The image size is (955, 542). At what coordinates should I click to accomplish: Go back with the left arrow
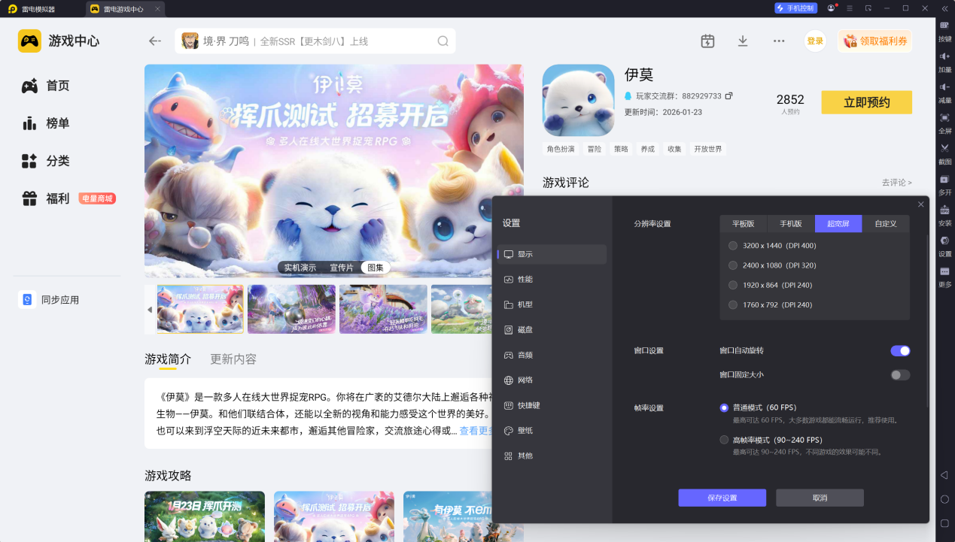coord(155,41)
